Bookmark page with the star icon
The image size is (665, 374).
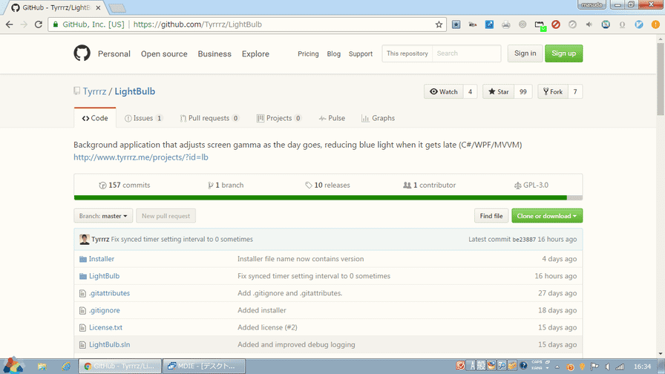(x=439, y=24)
